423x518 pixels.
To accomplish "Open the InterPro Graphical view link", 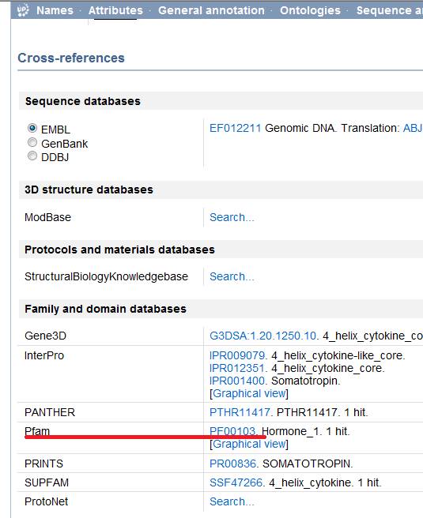I will tap(249, 393).
